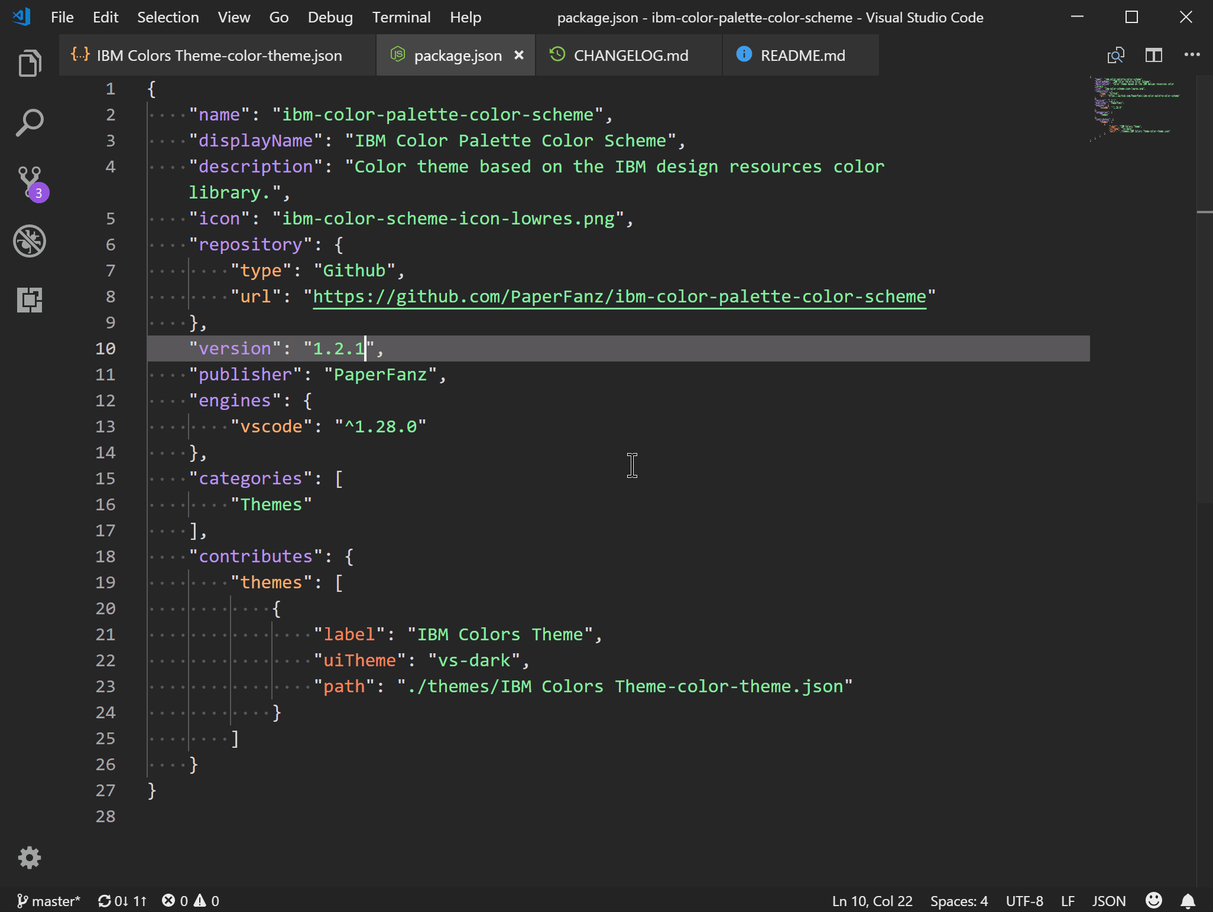1213x912 pixels.
Task: Open the Extensions view icon
Action: (30, 300)
